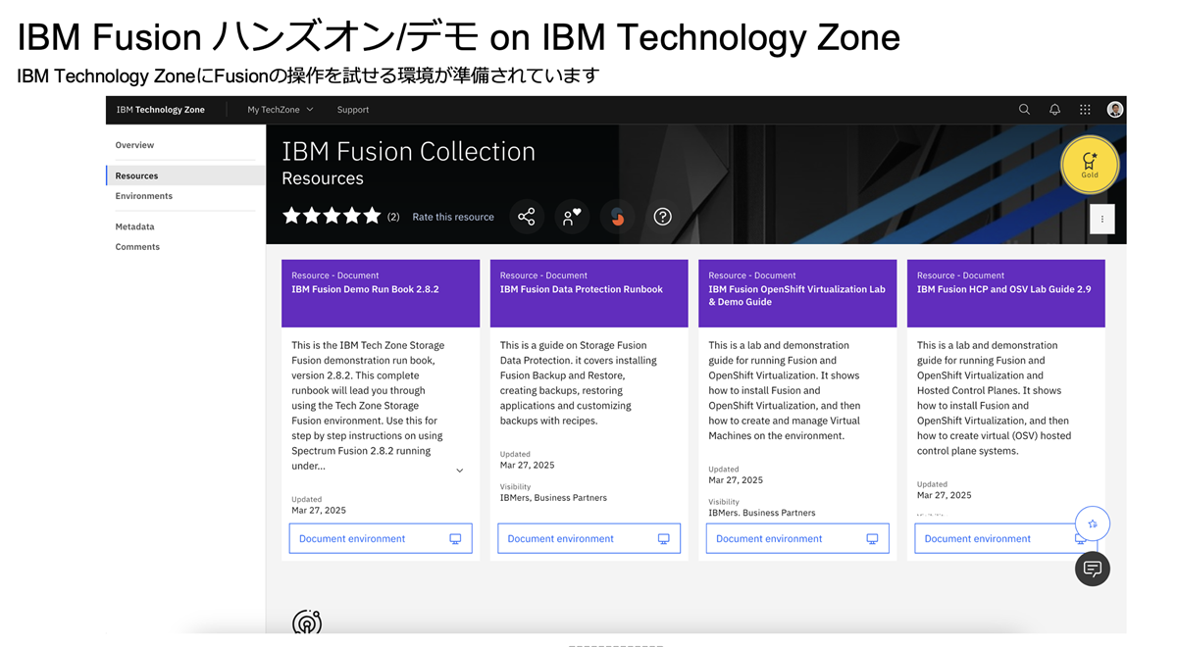Image resolution: width=1177 pixels, height=647 pixels.
Task: Expand the My TechZone dropdown
Action: [x=281, y=110]
